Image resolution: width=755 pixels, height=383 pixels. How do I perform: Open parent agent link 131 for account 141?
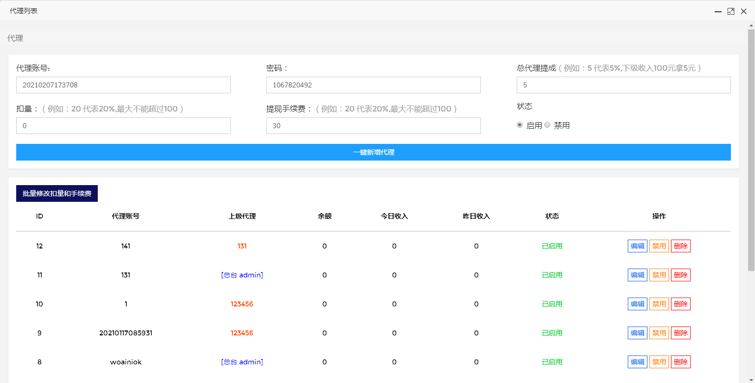[x=242, y=246]
